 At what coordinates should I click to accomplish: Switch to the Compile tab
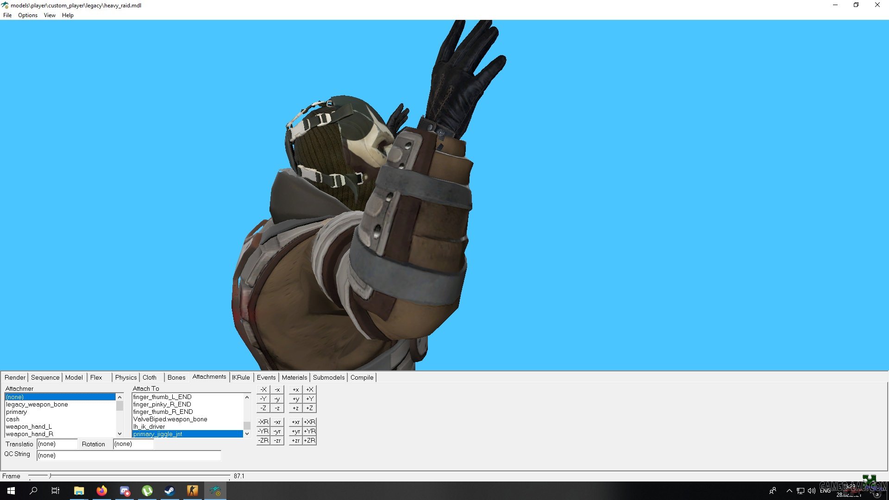point(362,378)
